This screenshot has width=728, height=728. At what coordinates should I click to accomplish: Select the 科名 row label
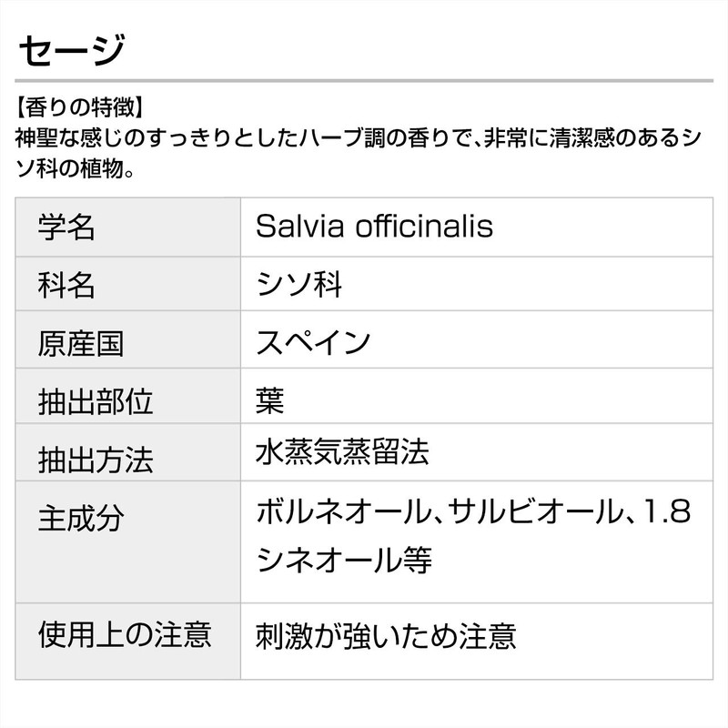coord(66,285)
